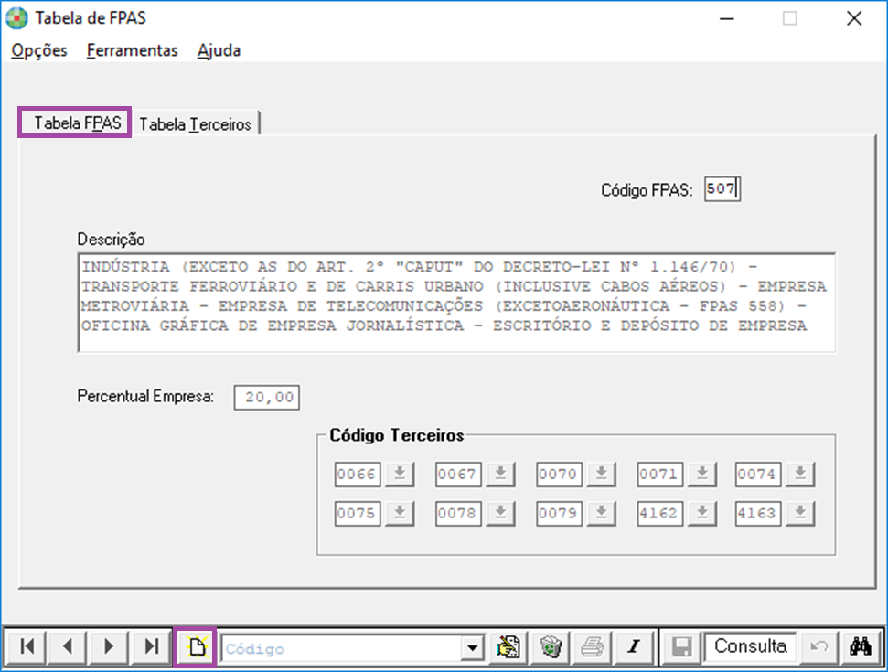Close the Tabela de FPAS window
This screenshot has height=672, width=888.
click(854, 18)
